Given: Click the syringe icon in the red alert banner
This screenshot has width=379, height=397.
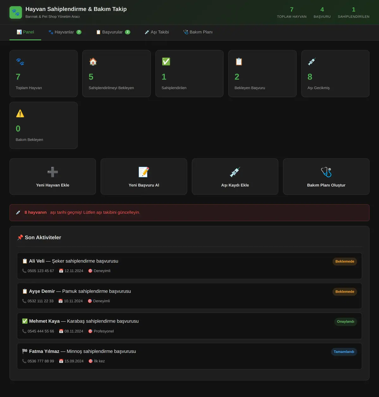Looking at the screenshot, I should [18, 213].
